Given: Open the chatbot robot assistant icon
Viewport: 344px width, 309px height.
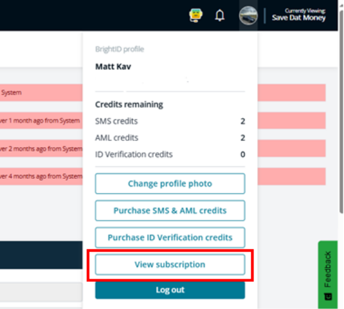Looking at the screenshot, I should [196, 15].
